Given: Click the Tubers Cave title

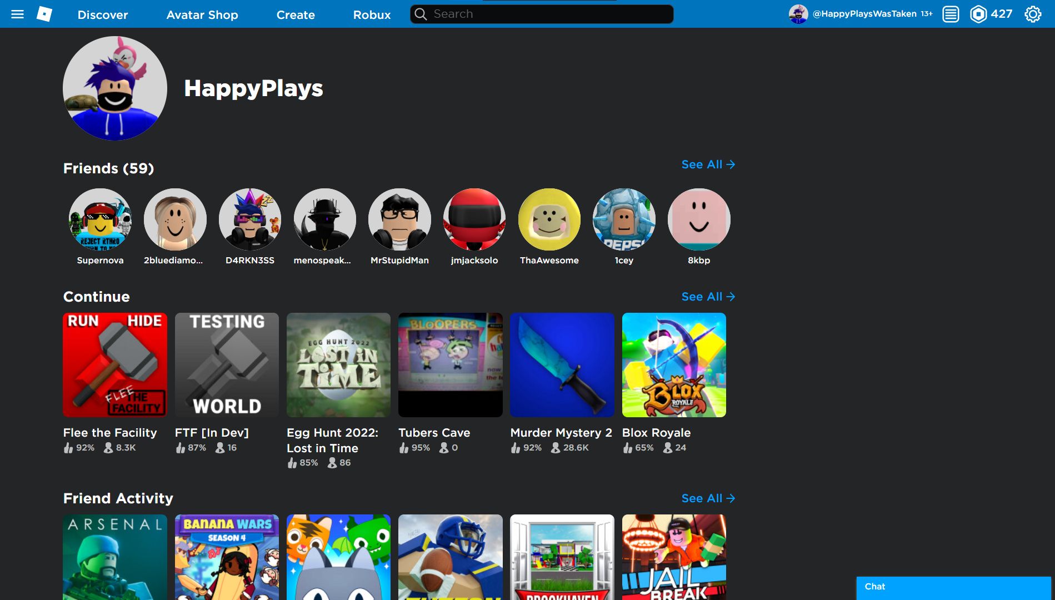Looking at the screenshot, I should 434,433.
